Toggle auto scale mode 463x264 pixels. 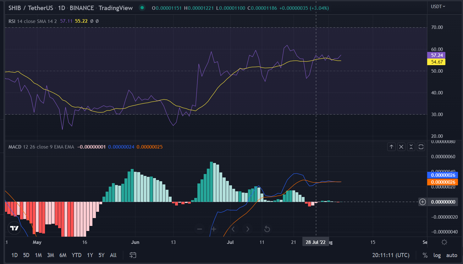pos(452,255)
